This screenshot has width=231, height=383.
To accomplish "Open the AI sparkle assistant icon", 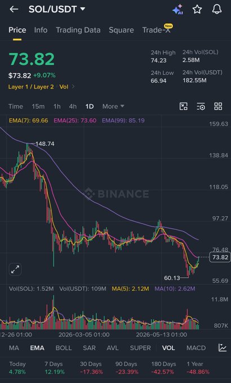I will point(177,9).
